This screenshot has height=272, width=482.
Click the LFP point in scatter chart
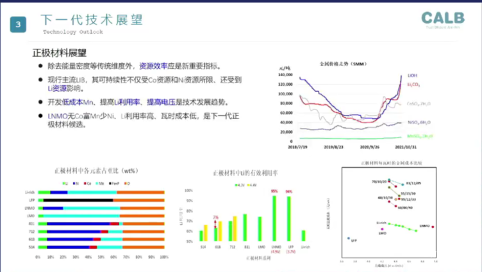(x=349, y=238)
